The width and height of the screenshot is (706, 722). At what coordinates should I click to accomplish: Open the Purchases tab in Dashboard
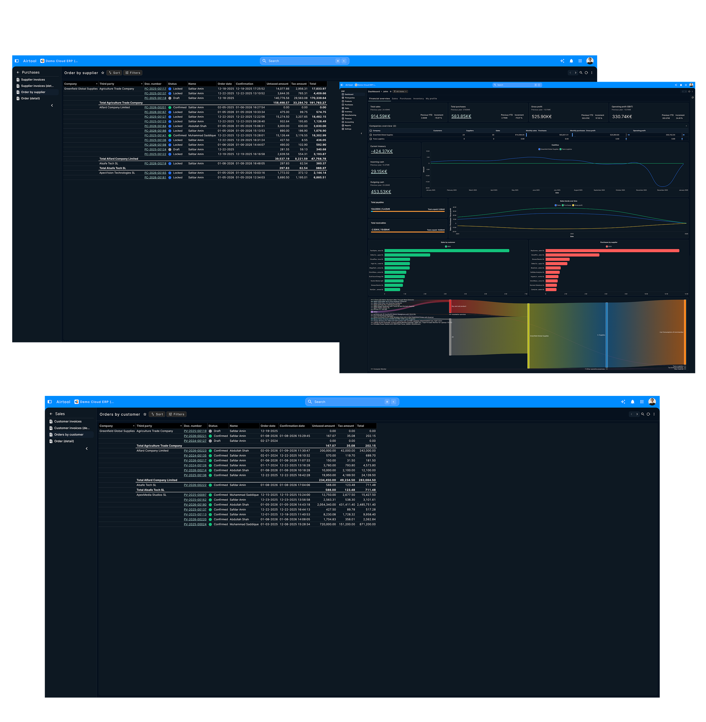(x=406, y=99)
